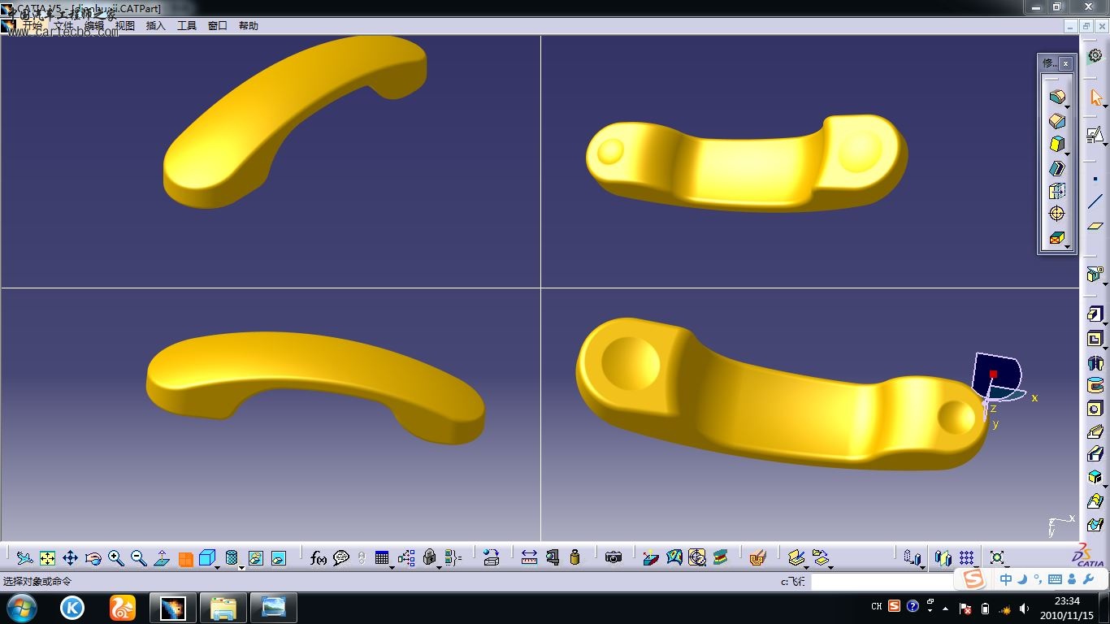
Task: Click the Zoom Out magnifier icon
Action: 139,558
